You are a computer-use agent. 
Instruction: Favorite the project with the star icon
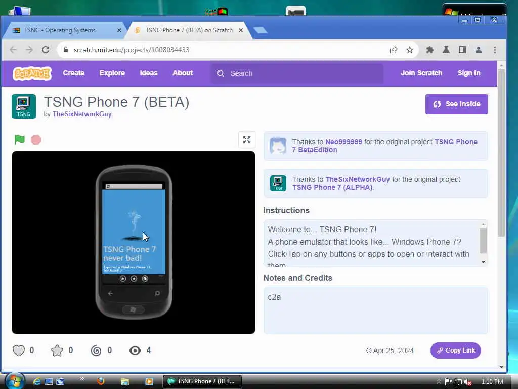point(57,351)
